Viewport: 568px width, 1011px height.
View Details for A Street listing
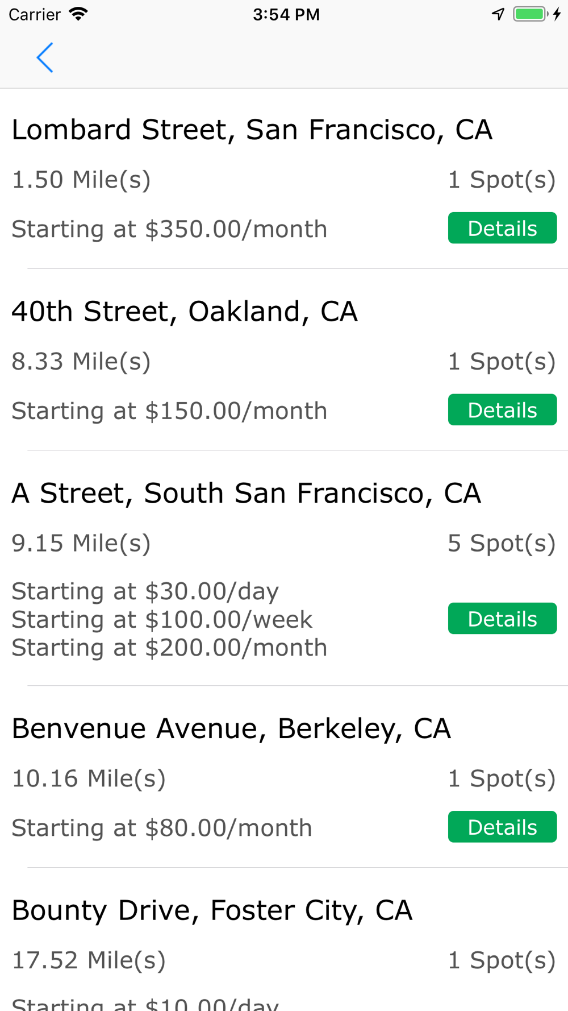[502, 619]
